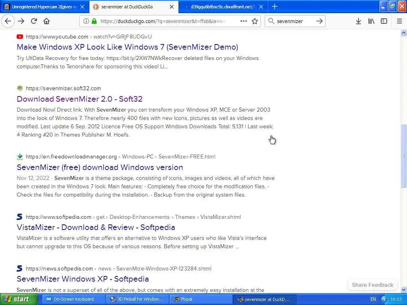Open SevenMizer (free) download Windows version link

tap(100, 167)
